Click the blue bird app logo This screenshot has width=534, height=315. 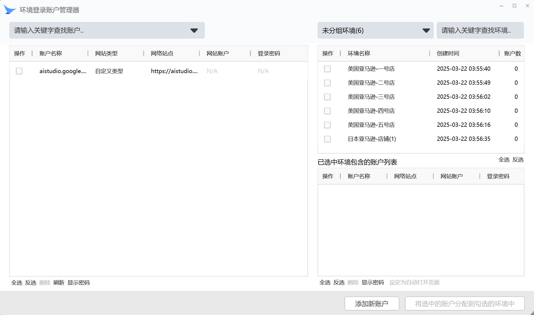10,10
